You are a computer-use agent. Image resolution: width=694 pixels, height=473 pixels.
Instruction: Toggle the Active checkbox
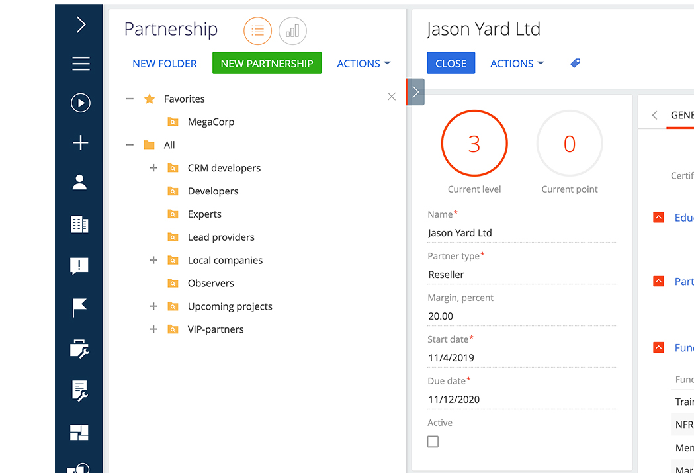433,441
